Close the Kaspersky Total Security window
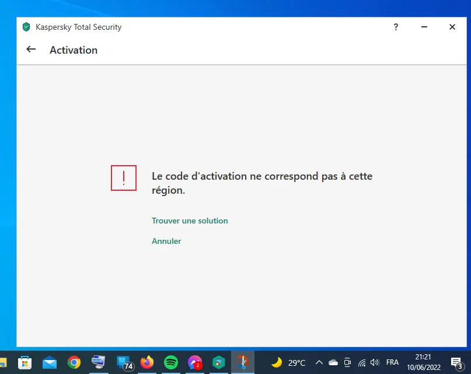471x374 pixels. 452,27
